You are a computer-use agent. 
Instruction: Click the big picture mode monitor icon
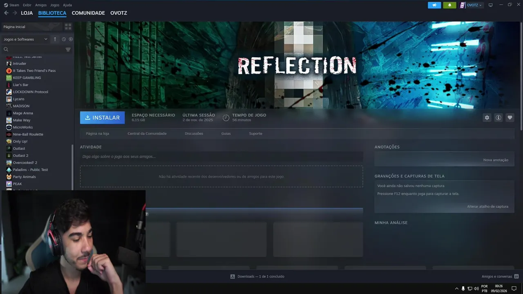[491, 5]
